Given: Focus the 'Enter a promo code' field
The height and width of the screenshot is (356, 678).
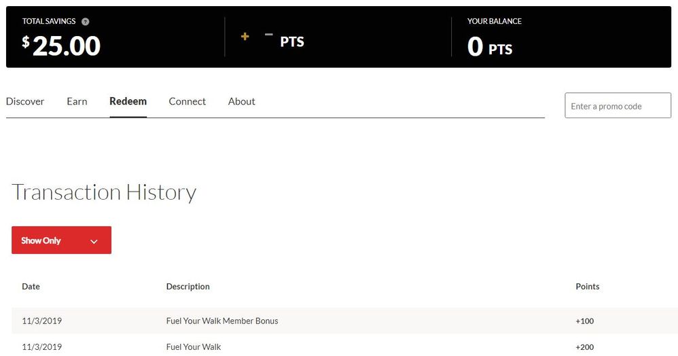Looking at the screenshot, I should [x=618, y=106].
